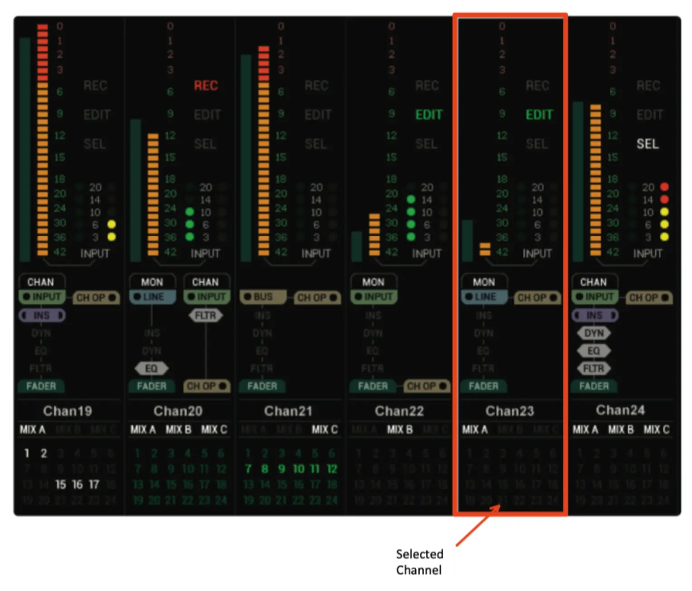
Task: Open the FLTR filter block on Chan20
Action: (x=206, y=315)
